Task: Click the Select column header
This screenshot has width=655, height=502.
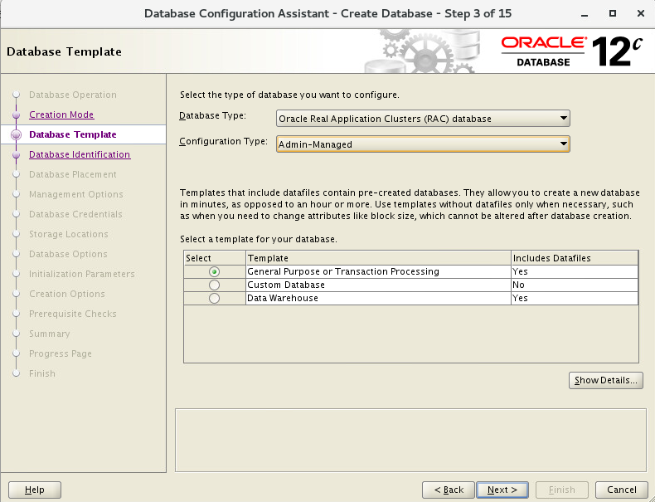Action: pos(215,258)
